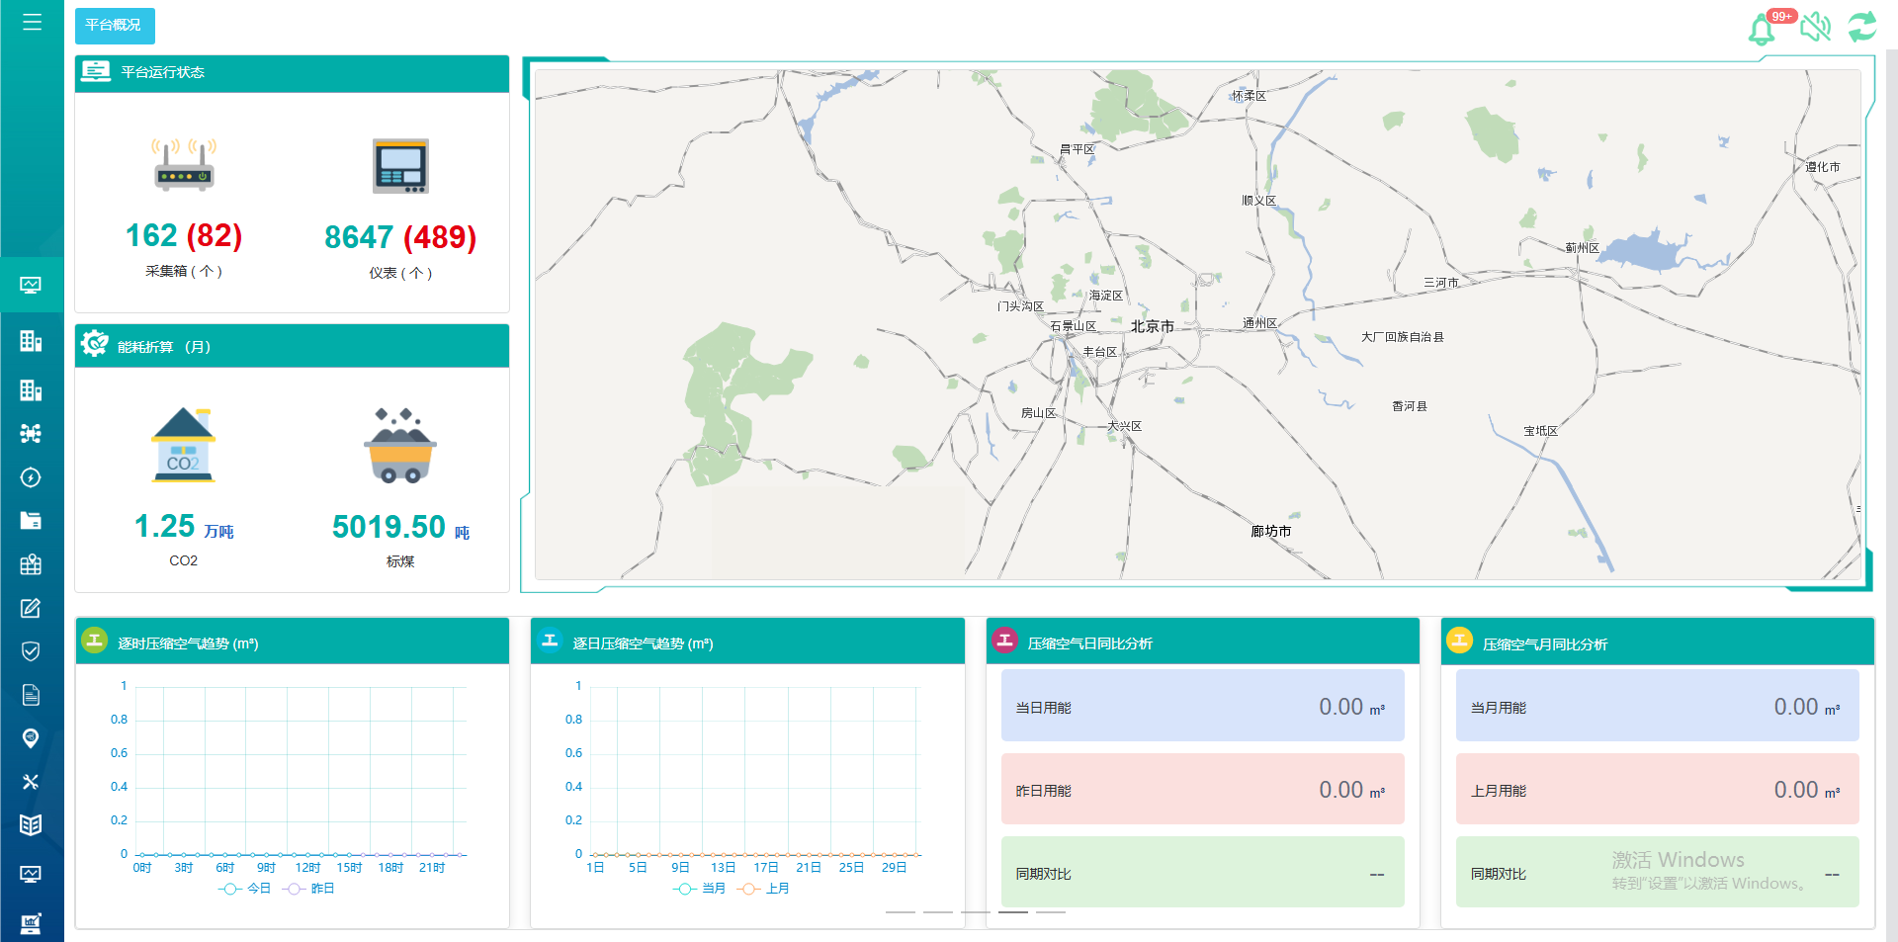Screen dimensions: 1898x942
Task: Toggle the 今日 series in hourly chart legend
Action: (x=245, y=889)
